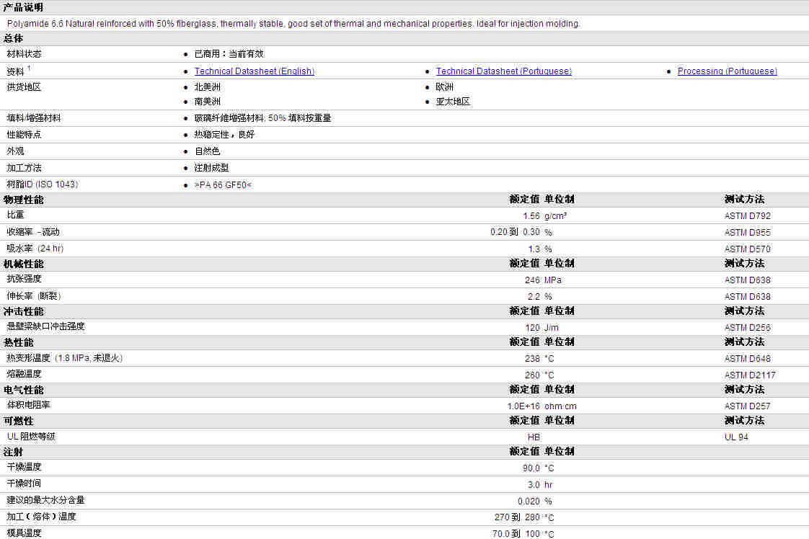809x539 pixels.
Task: Click the >PA 66 GF50< resin ID
Action: point(223,184)
